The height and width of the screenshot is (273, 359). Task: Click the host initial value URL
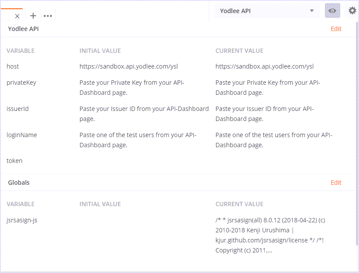[128, 66]
